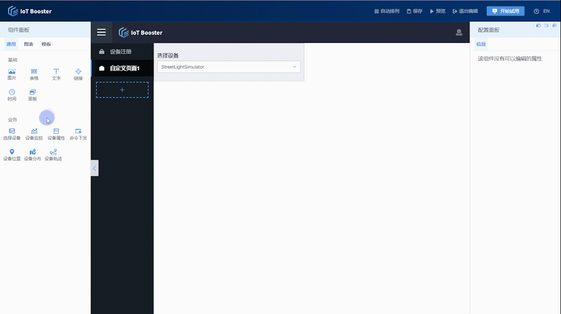Viewport: 561px width, 314px height.
Task: Click the third config panel layout icon
Action: click(554, 25)
